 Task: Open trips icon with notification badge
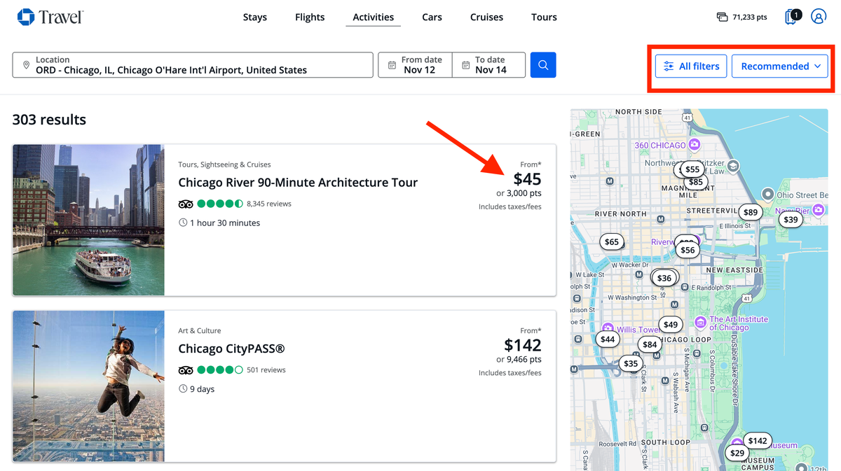point(792,17)
